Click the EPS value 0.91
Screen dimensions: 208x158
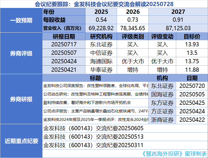click(178, 20)
